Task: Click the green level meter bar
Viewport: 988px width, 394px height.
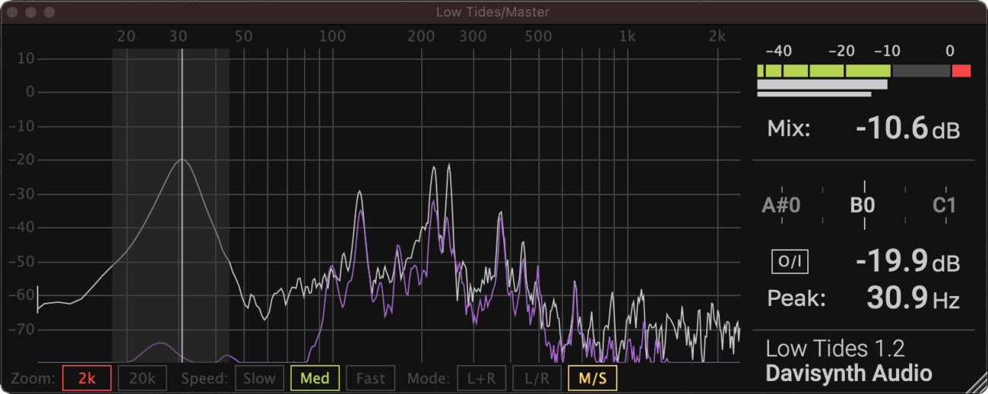Action: pos(824,71)
